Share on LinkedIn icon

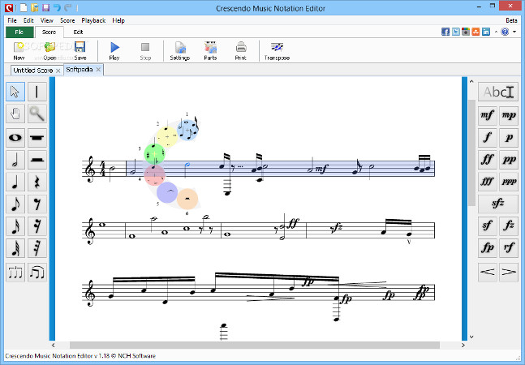pyautogui.click(x=486, y=32)
